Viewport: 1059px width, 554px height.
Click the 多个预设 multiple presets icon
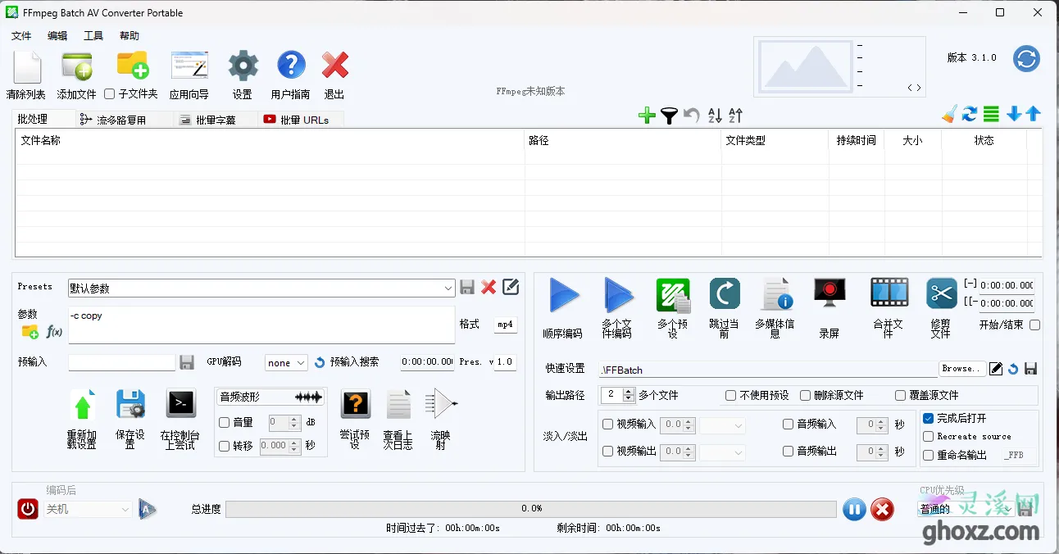(674, 296)
